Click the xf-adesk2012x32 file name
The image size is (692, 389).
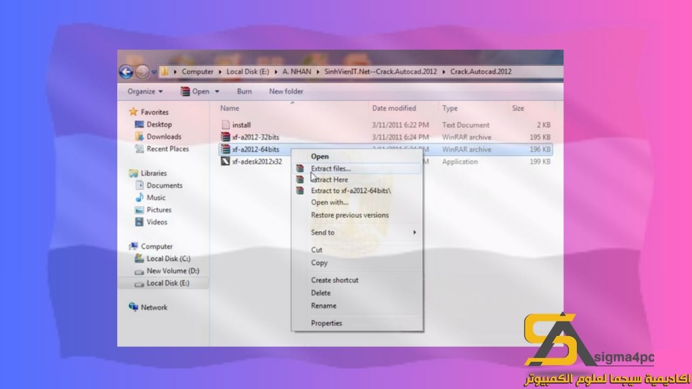coord(257,162)
